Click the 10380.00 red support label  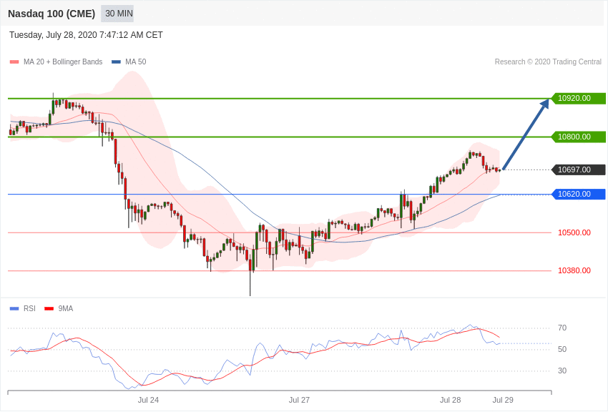(x=574, y=270)
